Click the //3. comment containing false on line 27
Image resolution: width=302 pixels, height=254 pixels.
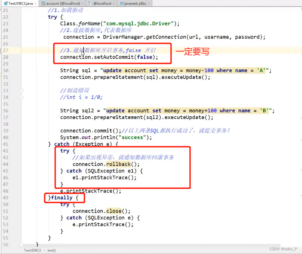(x=108, y=50)
